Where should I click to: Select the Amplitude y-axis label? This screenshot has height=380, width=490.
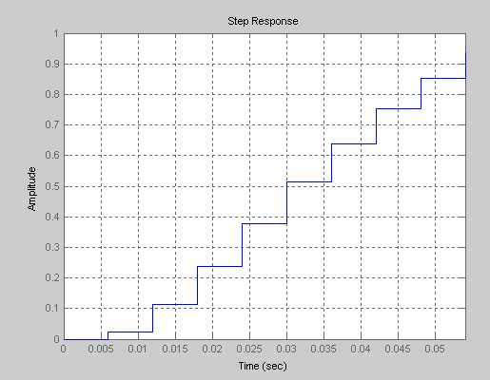(31, 189)
